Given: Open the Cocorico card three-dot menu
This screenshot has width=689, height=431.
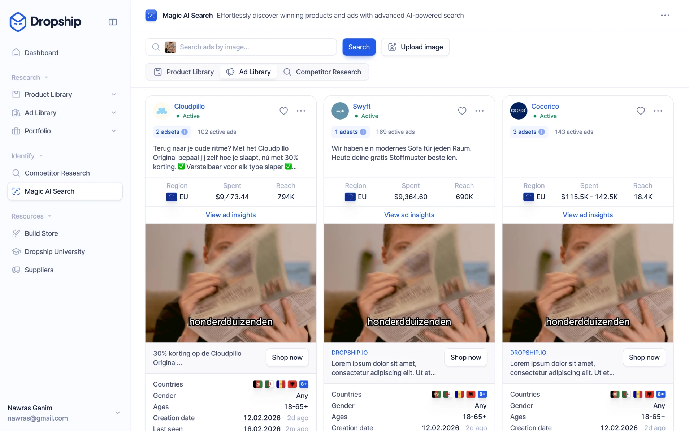Looking at the screenshot, I should [x=658, y=111].
